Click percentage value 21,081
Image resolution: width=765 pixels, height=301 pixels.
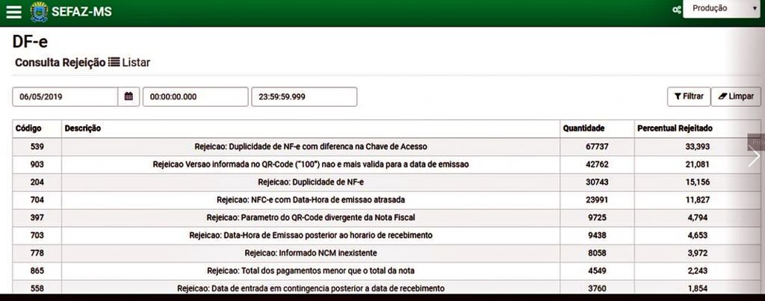pyautogui.click(x=697, y=164)
